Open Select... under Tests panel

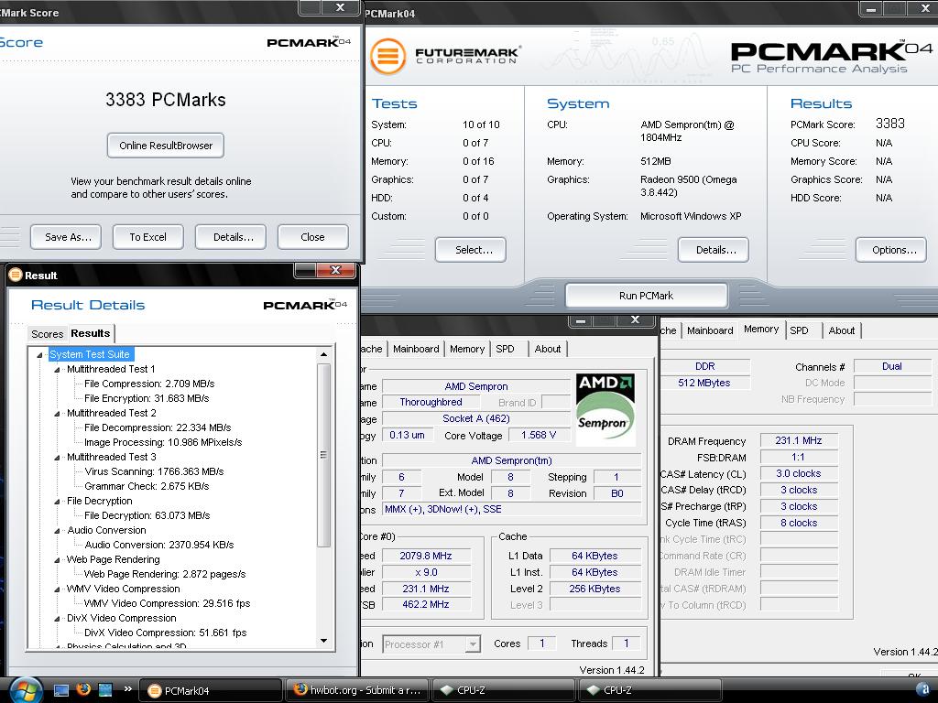coord(471,250)
